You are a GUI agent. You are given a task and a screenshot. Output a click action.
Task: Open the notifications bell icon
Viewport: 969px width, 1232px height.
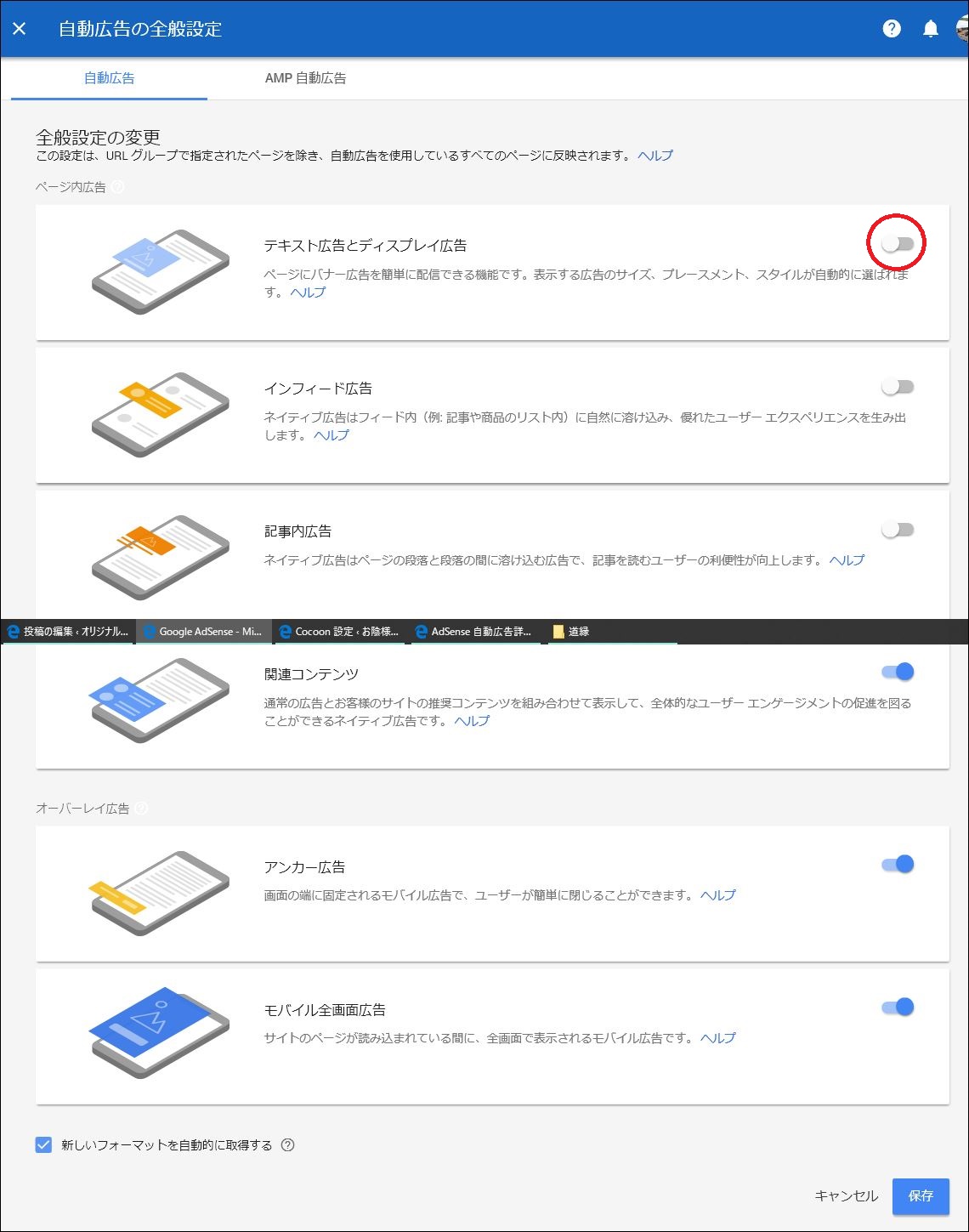[931, 29]
